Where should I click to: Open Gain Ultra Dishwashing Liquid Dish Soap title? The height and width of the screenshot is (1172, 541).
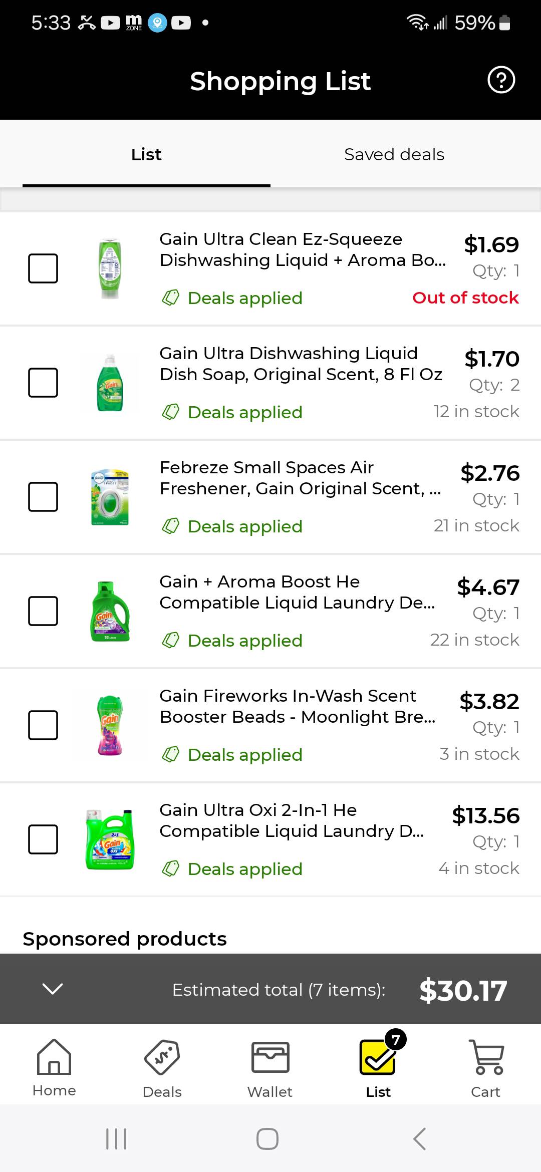[x=301, y=364]
